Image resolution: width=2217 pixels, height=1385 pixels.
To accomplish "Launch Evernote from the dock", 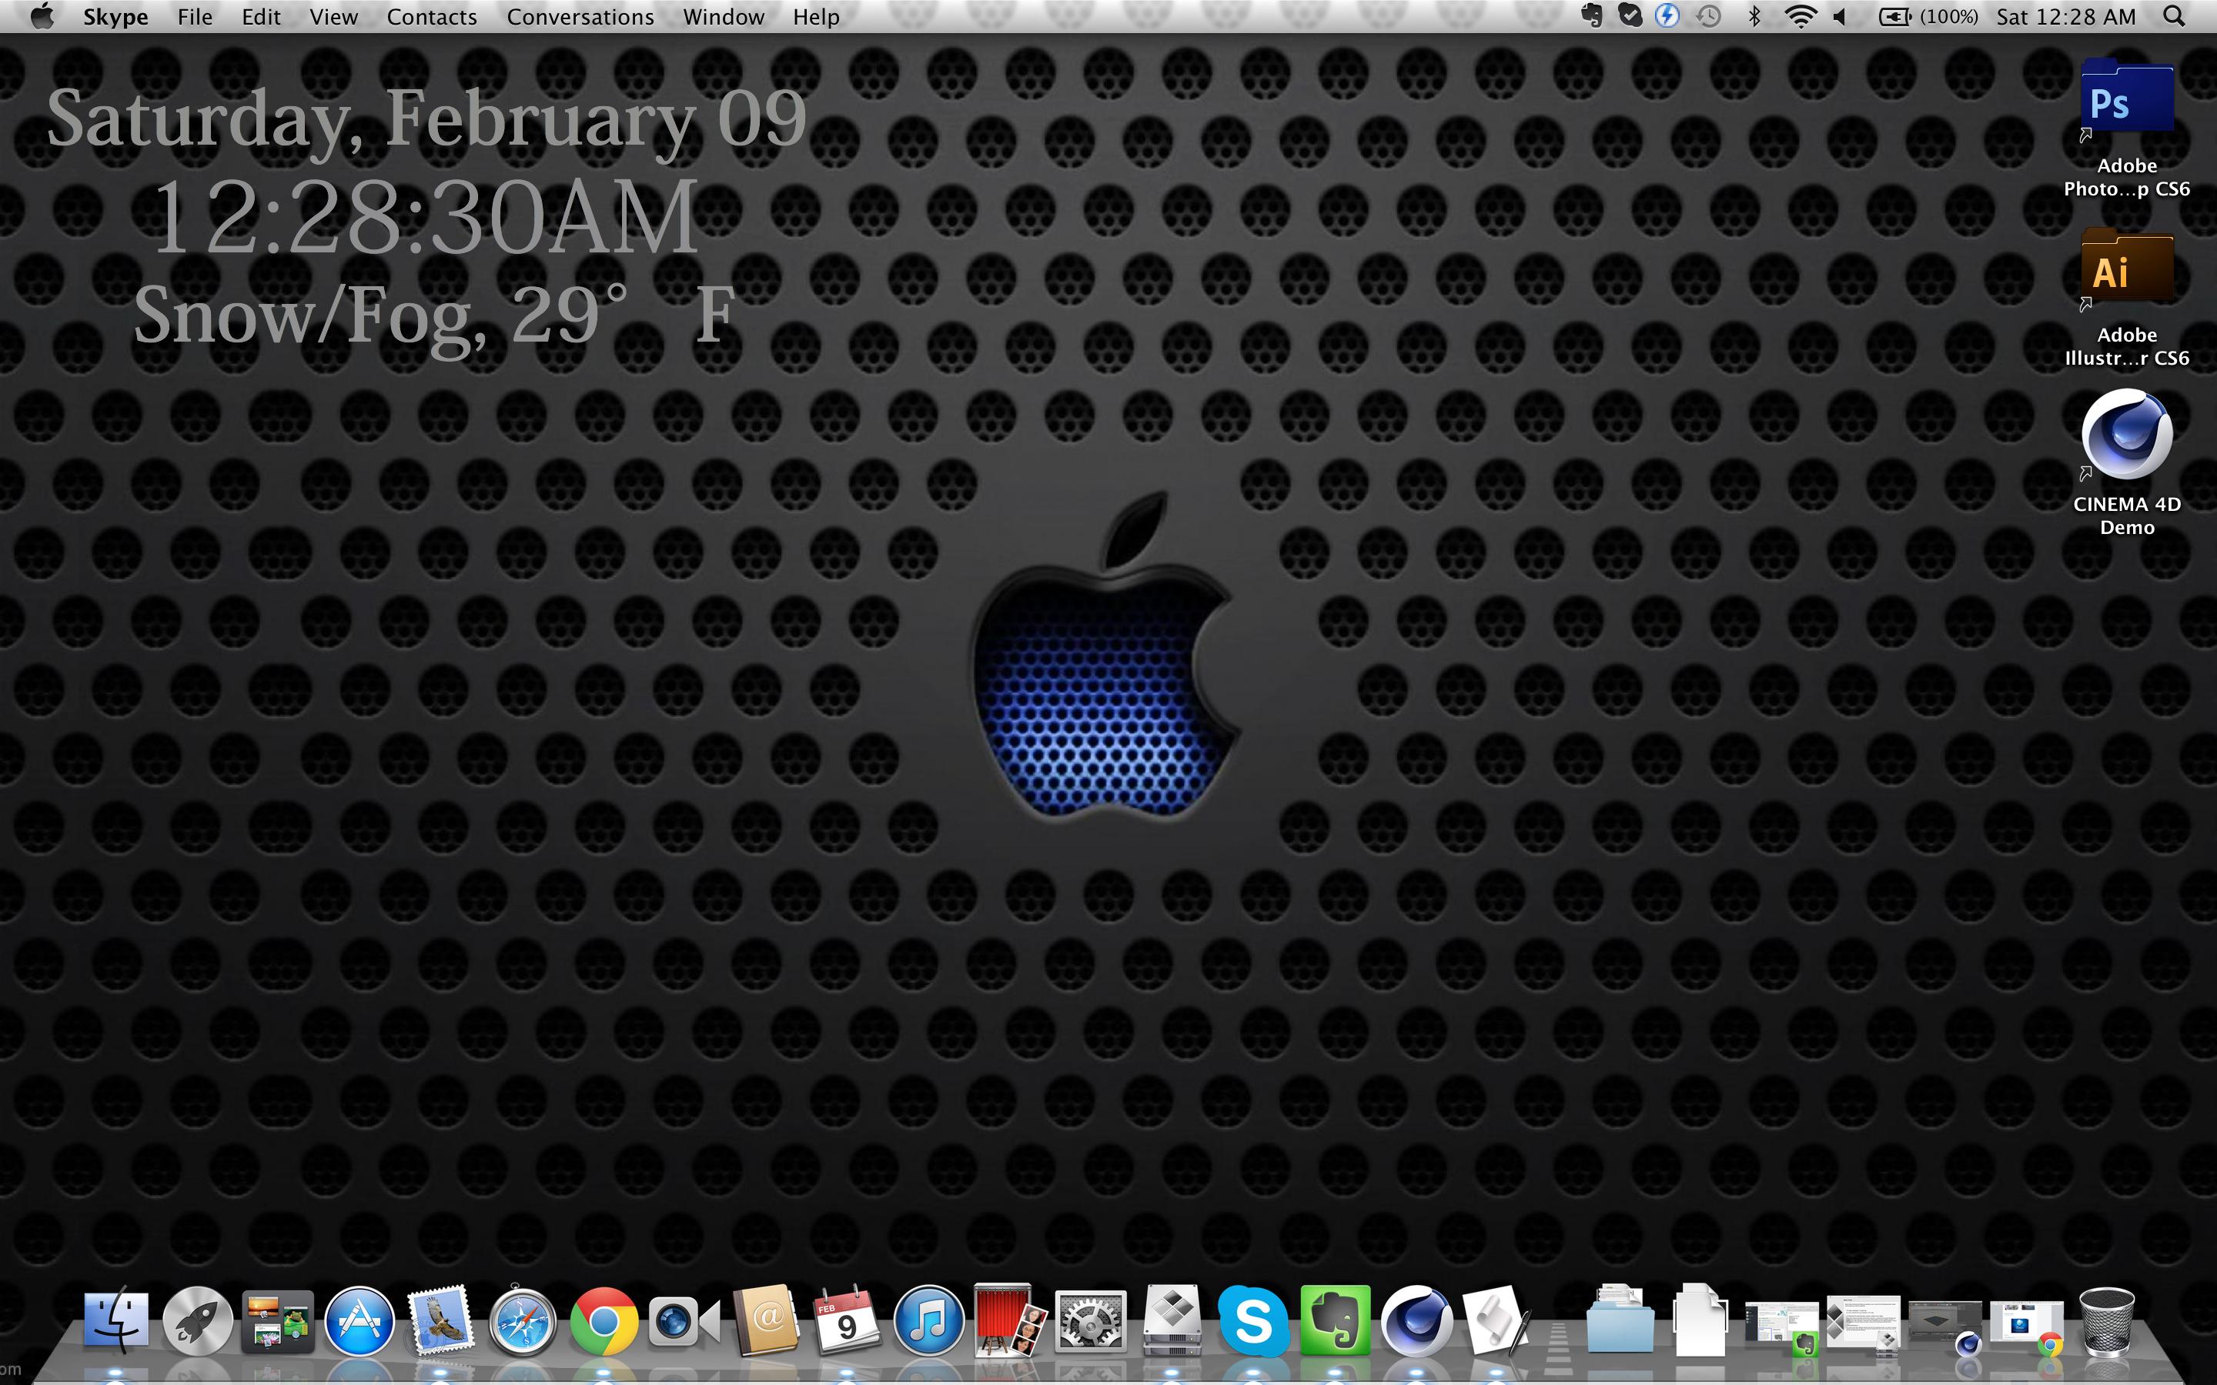I will [x=1335, y=1321].
